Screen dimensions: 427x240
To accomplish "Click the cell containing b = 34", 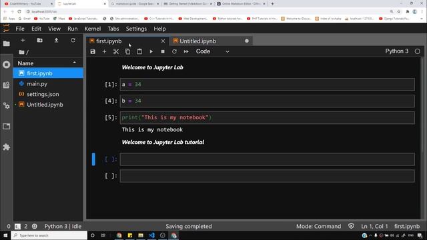I will point(268,101).
